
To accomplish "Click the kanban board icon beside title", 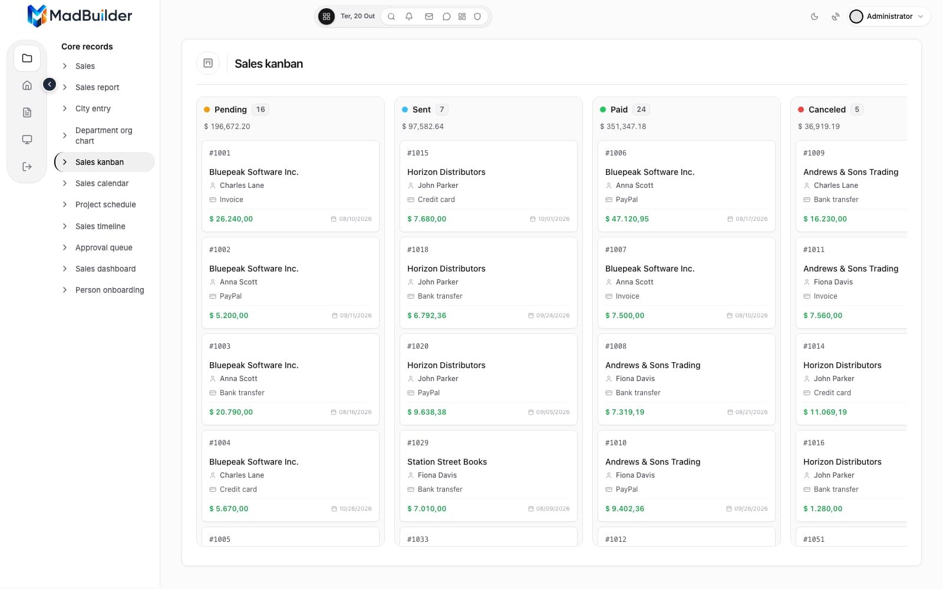I will [208, 63].
